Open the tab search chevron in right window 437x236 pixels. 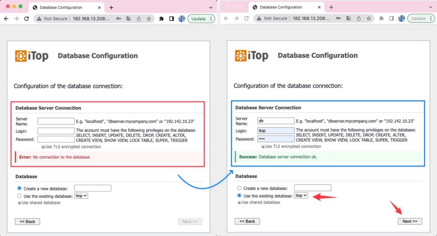431,7
